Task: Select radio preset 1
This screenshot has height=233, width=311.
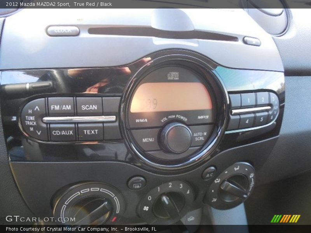Action: pos(248,99)
